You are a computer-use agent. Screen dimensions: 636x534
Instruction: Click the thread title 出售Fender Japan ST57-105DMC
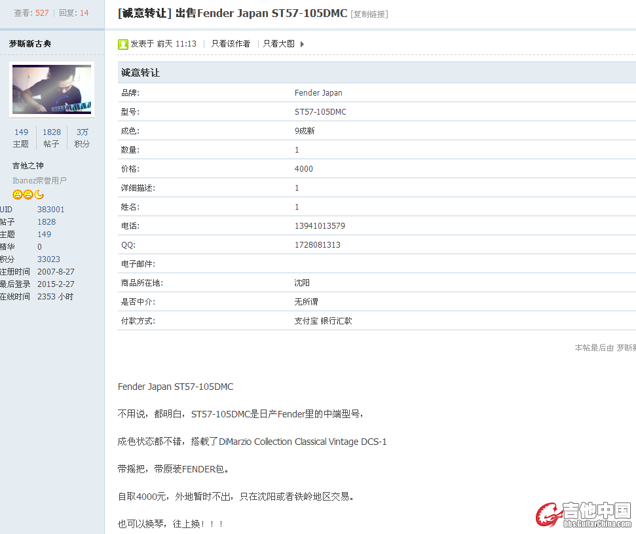pos(261,13)
